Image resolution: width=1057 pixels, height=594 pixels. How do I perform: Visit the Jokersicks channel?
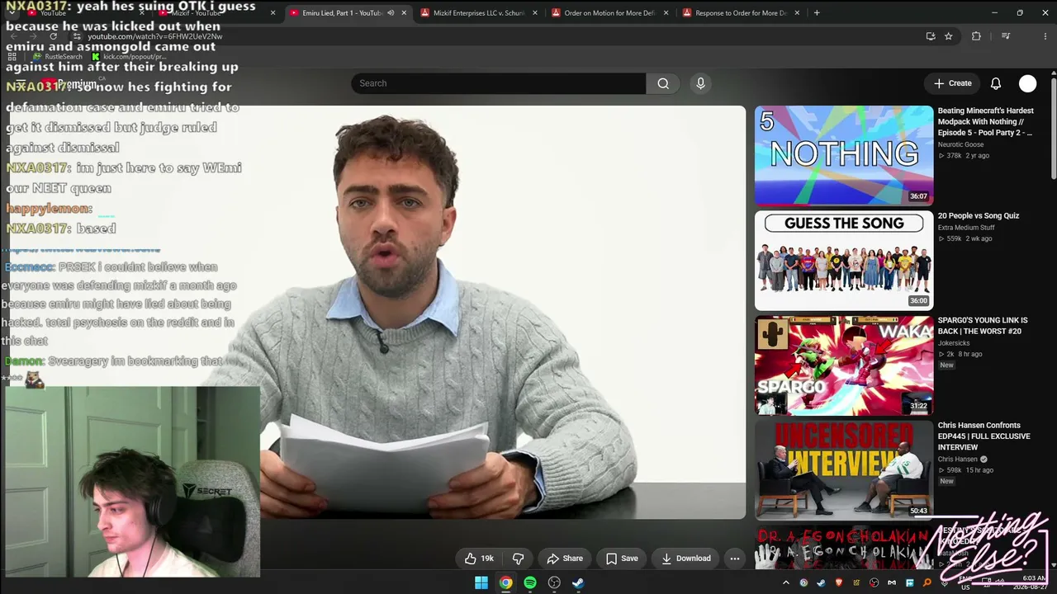pyautogui.click(x=955, y=343)
